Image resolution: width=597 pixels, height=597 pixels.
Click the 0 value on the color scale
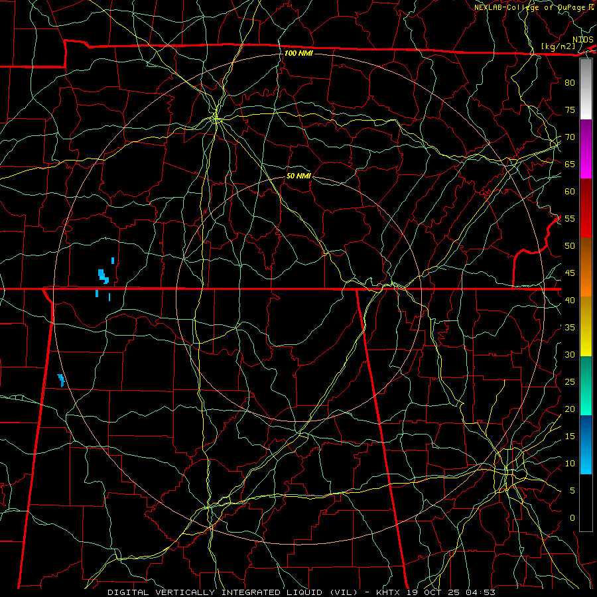point(572,518)
